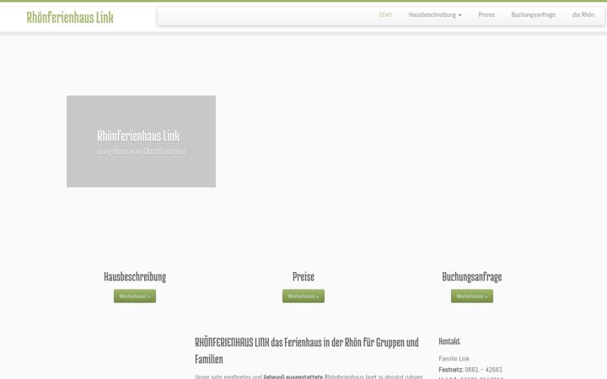The height and width of the screenshot is (379, 607).
Task: Click Weiterlesen button under Preise
Action: click(303, 296)
